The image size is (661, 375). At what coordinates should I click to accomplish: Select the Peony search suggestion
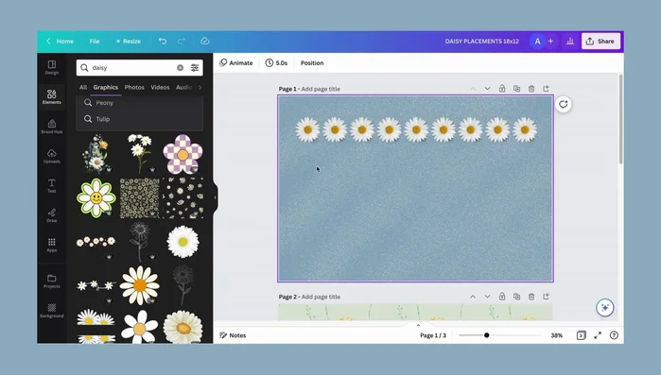point(140,103)
